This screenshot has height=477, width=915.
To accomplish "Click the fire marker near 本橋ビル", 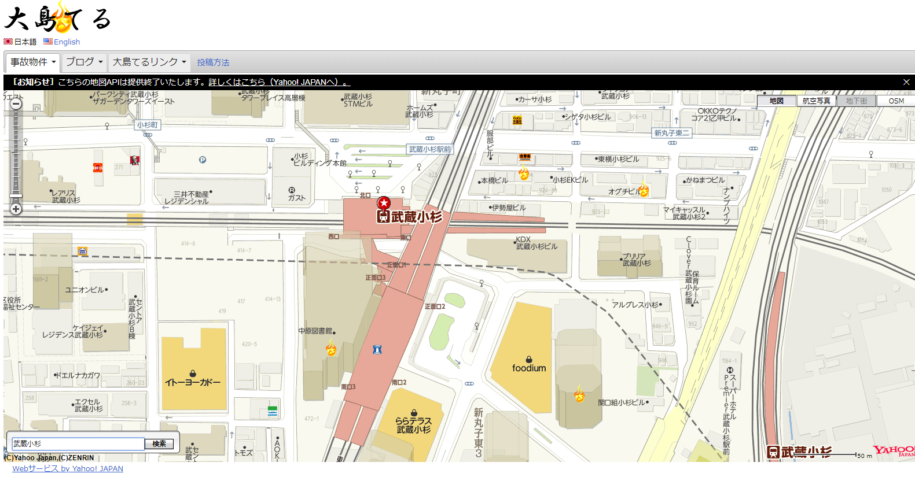I will click(524, 173).
